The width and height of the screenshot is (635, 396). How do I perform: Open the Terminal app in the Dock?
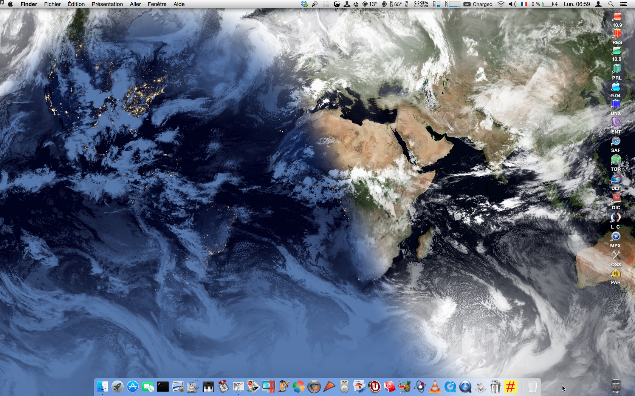coord(163,387)
